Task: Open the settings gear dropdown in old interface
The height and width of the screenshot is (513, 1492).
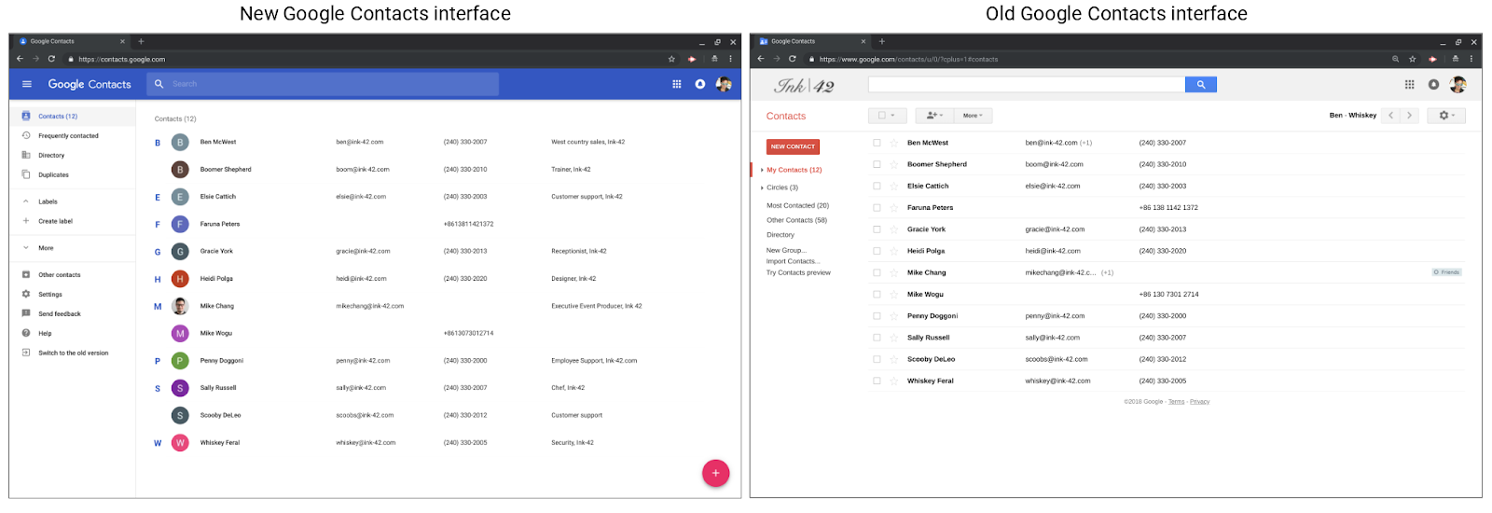Action: [x=1445, y=116]
